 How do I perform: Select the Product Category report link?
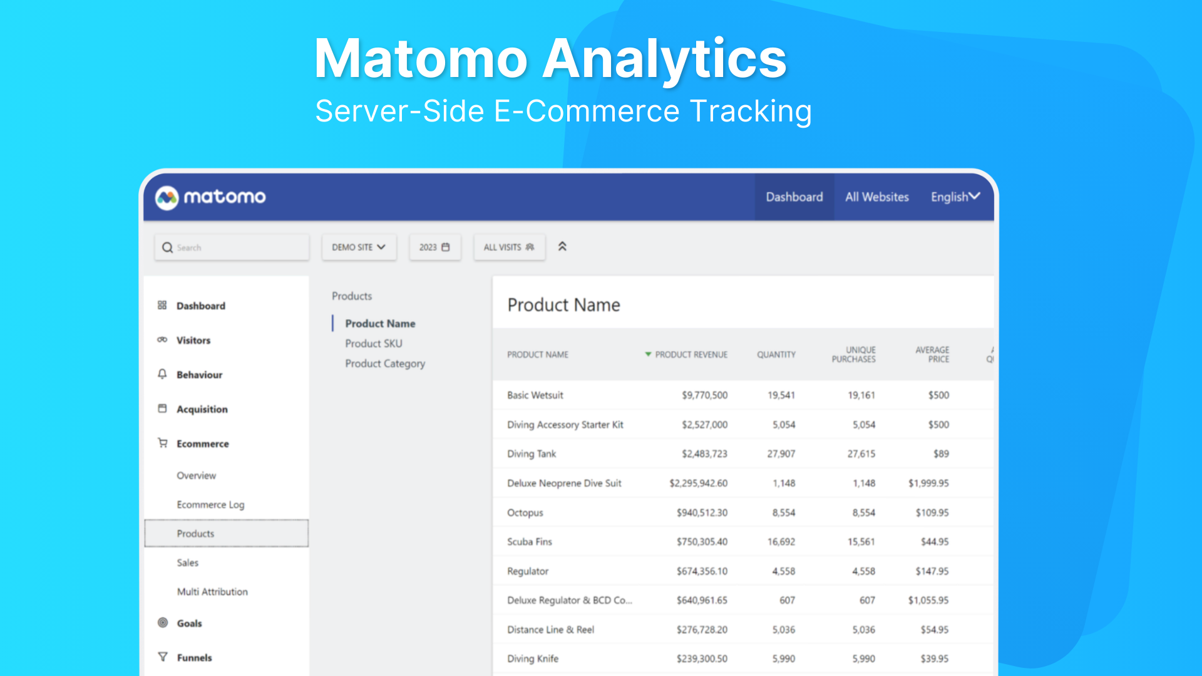pos(385,364)
